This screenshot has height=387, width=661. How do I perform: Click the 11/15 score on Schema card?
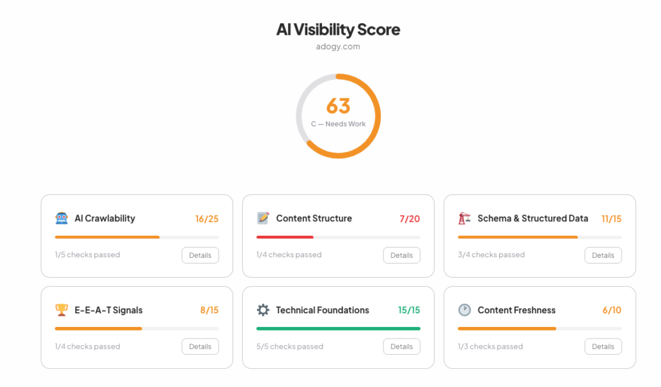point(611,218)
